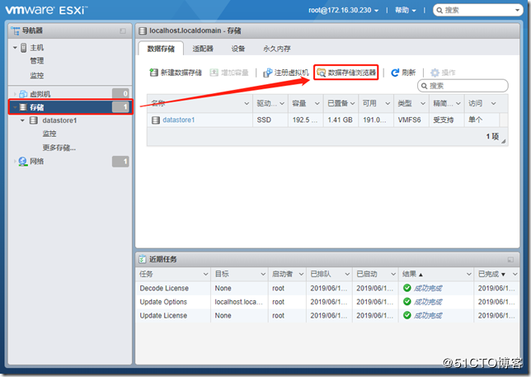Open More storage in navigator

[x=59, y=148]
